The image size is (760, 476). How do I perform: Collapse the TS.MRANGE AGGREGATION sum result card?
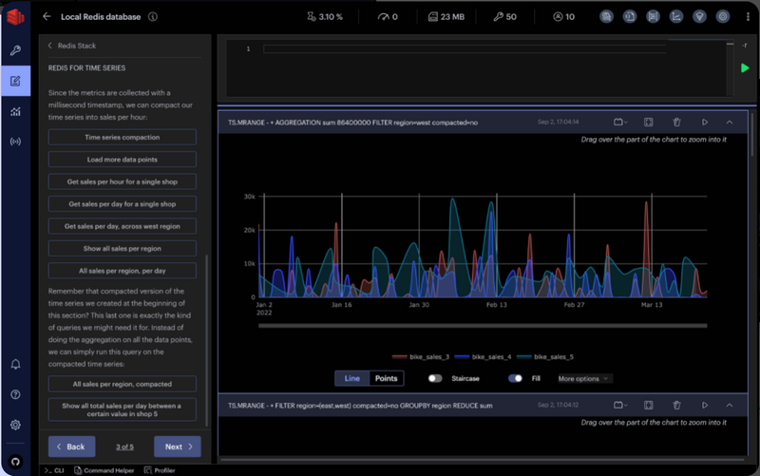730,123
